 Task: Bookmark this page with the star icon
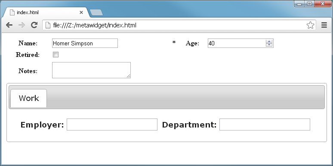click(x=310, y=25)
